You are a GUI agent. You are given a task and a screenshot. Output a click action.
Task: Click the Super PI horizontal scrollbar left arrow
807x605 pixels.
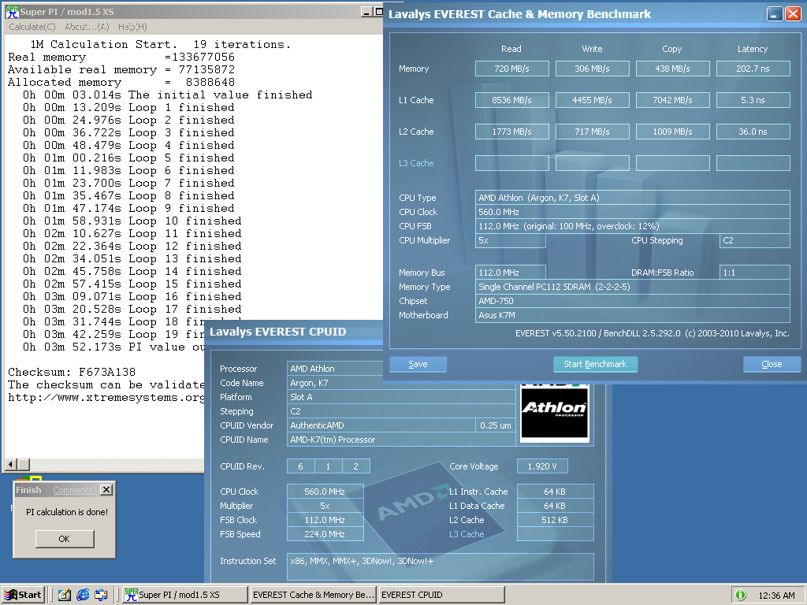[11, 465]
